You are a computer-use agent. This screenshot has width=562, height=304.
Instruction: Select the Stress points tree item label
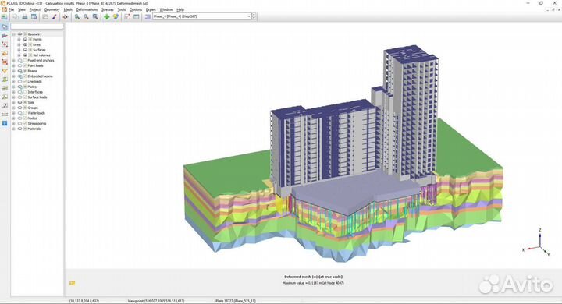pyautogui.click(x=37, y=123)
